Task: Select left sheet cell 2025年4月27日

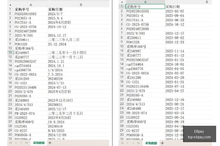Action: point(78,92)
